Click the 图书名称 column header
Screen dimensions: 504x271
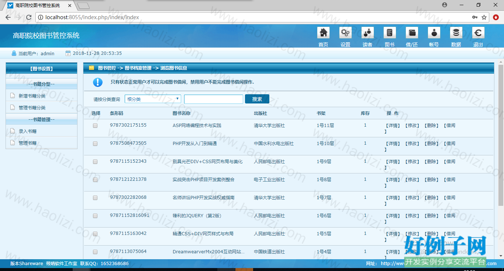click(x=182, y=113)
